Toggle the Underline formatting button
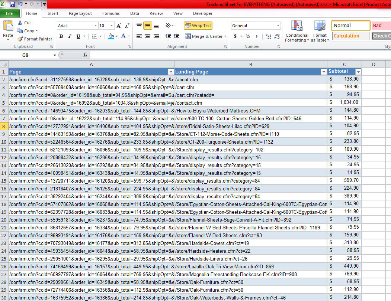This screenshot has height=301, width=391. click(78, 36)
